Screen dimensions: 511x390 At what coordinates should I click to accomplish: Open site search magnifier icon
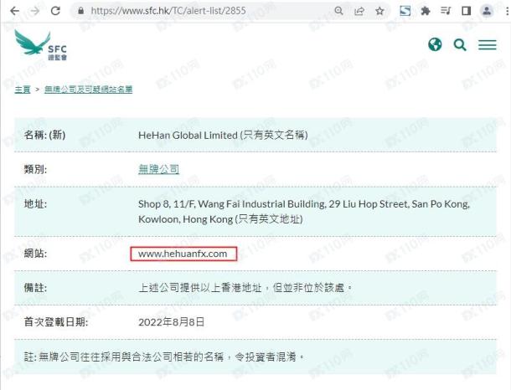460,45
